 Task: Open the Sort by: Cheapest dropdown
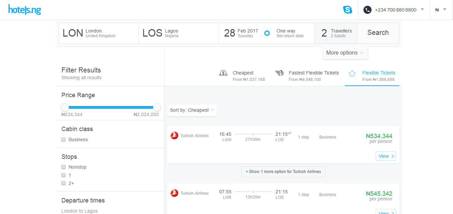[192, 110]
